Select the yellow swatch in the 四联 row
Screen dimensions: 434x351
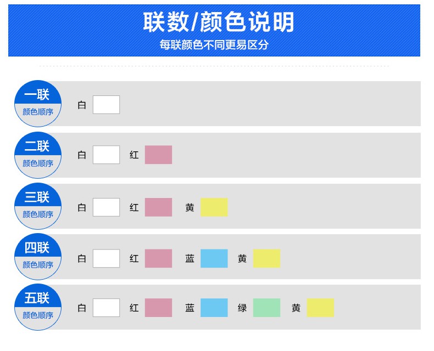[x=266, y=258]
